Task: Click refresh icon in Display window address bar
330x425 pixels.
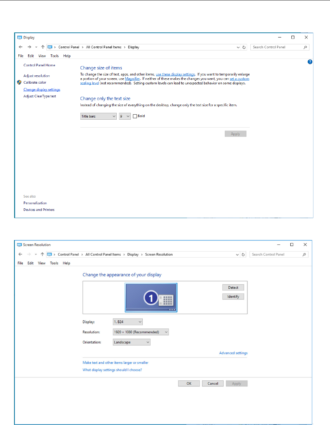Action: click(x=244, y=47)
